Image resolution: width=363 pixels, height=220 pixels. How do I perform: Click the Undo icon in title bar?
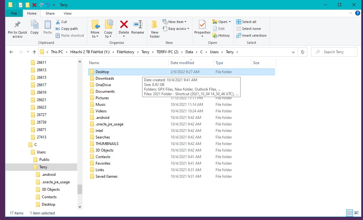pyautogui.click(x=48, y=5)
